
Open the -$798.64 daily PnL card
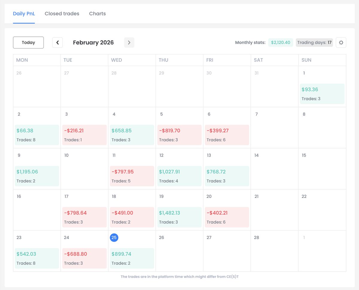click(x=84, y=217)
